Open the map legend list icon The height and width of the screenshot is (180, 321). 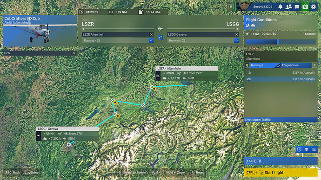(314, 149)
